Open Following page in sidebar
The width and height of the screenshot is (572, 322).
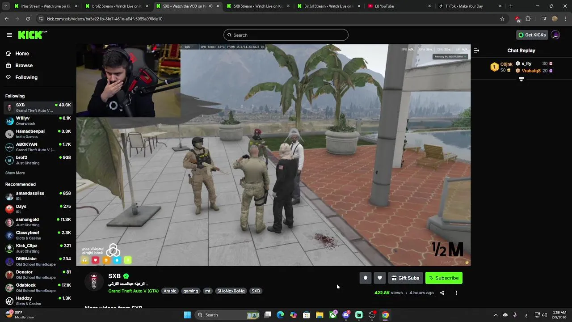tap(26, 77)
